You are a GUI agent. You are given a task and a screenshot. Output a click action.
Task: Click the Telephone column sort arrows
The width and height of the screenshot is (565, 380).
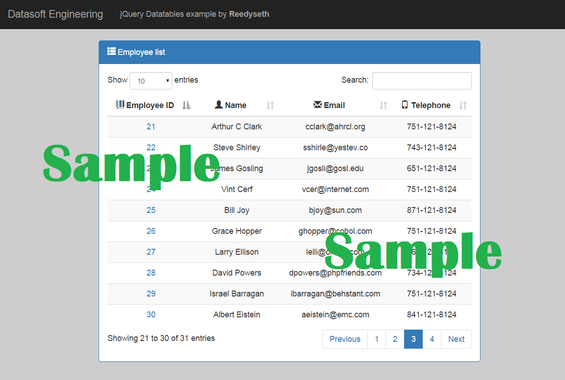pyautogui.click(x=463, y=105)
